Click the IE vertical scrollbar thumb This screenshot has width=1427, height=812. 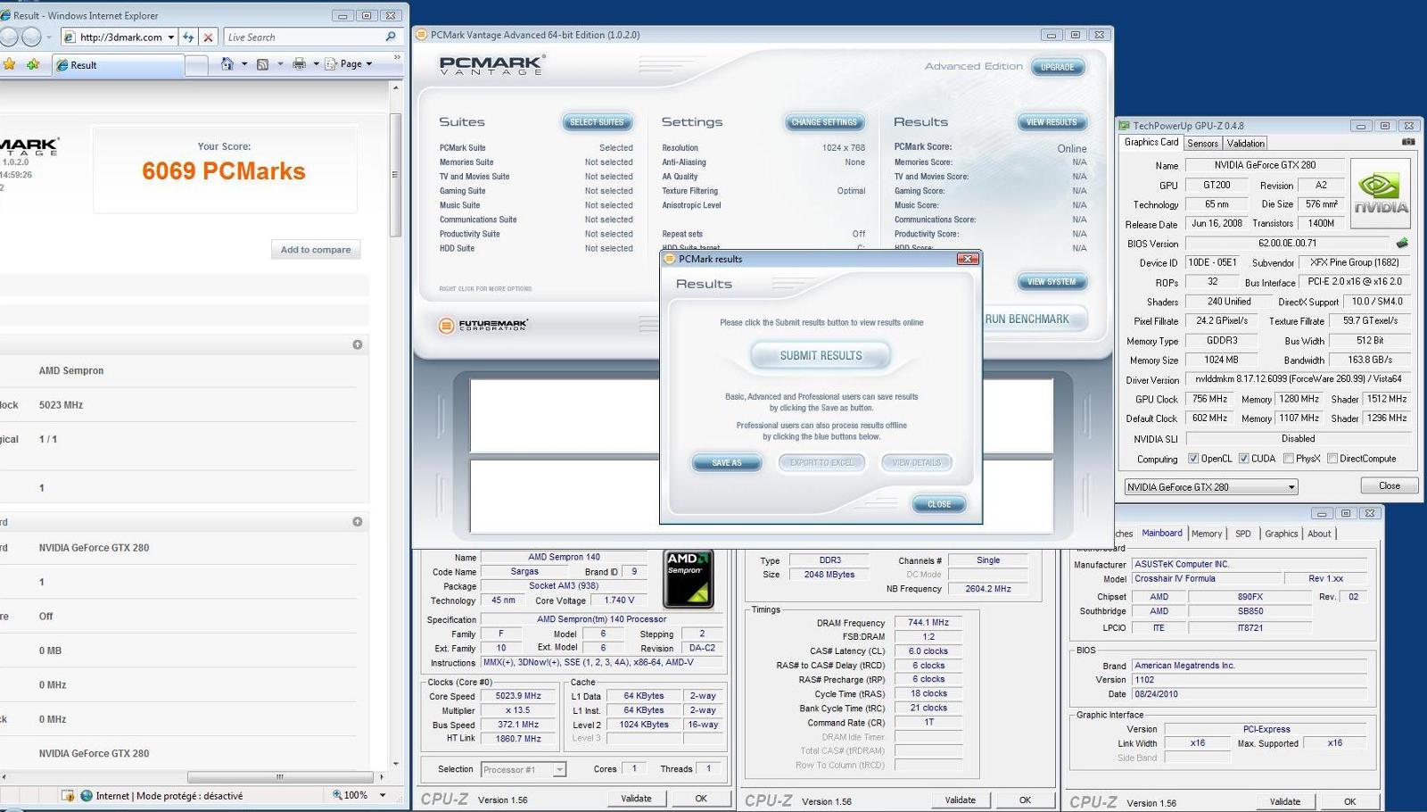[x=395, y=174]
